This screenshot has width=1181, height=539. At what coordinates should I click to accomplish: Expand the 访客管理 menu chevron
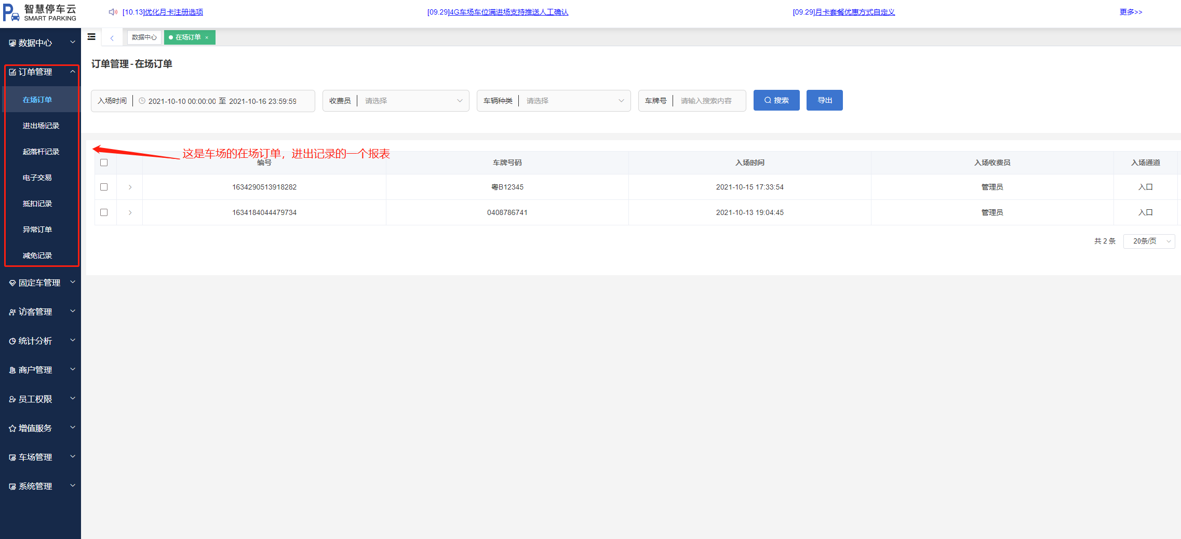click(x=73, y=311)
